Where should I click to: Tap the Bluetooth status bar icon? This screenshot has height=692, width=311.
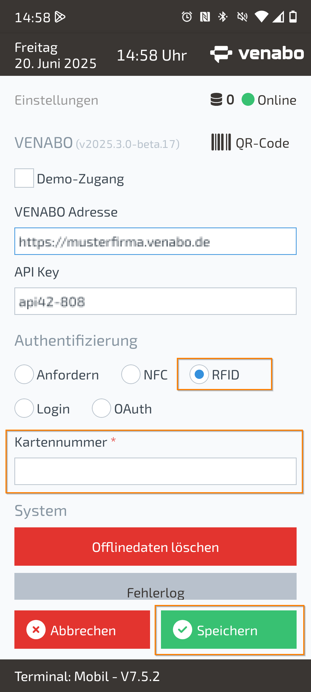point(223,17)
